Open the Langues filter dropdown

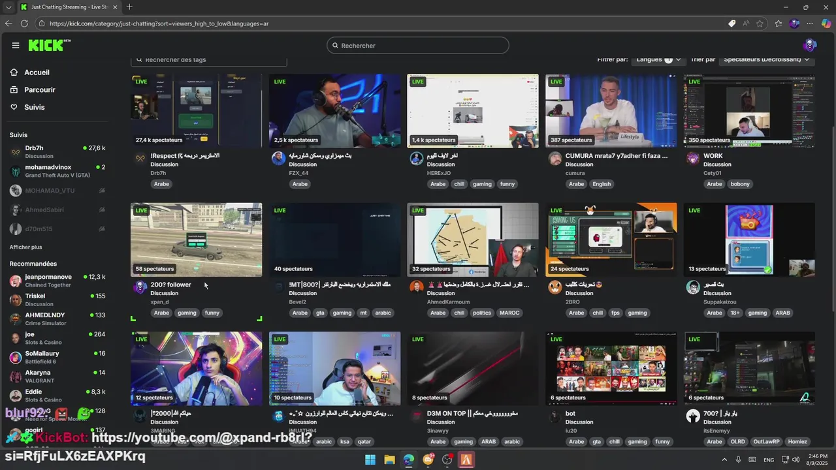click(658, 59)
